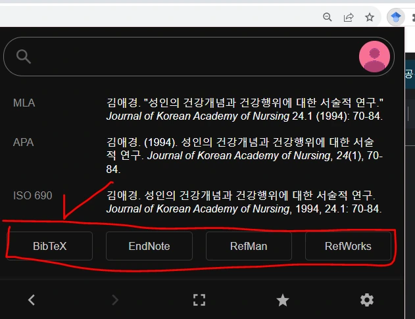Open saved library with the filled star icon
The width and height of the screenshot is (415, 319).
[283, 300]
